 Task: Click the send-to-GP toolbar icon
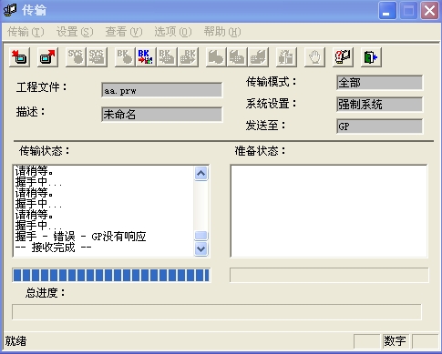pyautogui.click(x=20, y=57)
